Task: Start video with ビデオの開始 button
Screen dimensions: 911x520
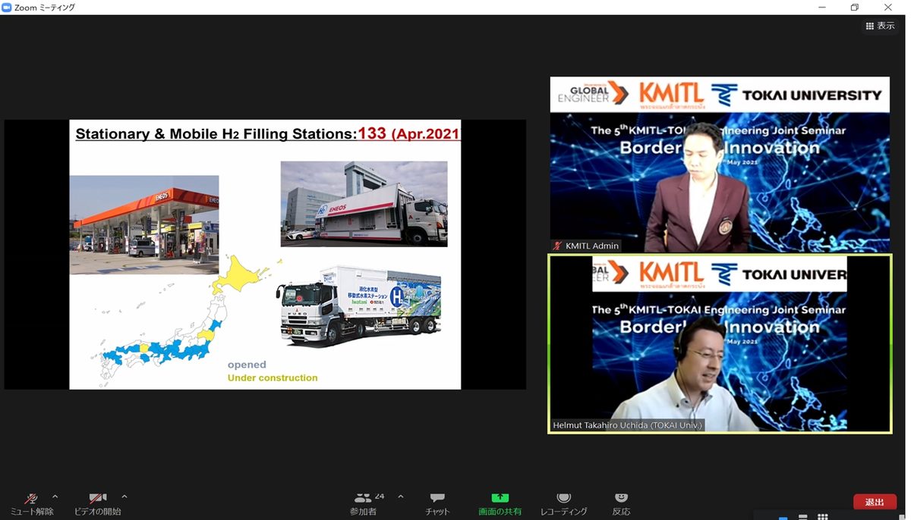Action: (x=97, y=502)
